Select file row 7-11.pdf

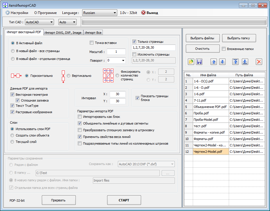[x=224, y=100]
